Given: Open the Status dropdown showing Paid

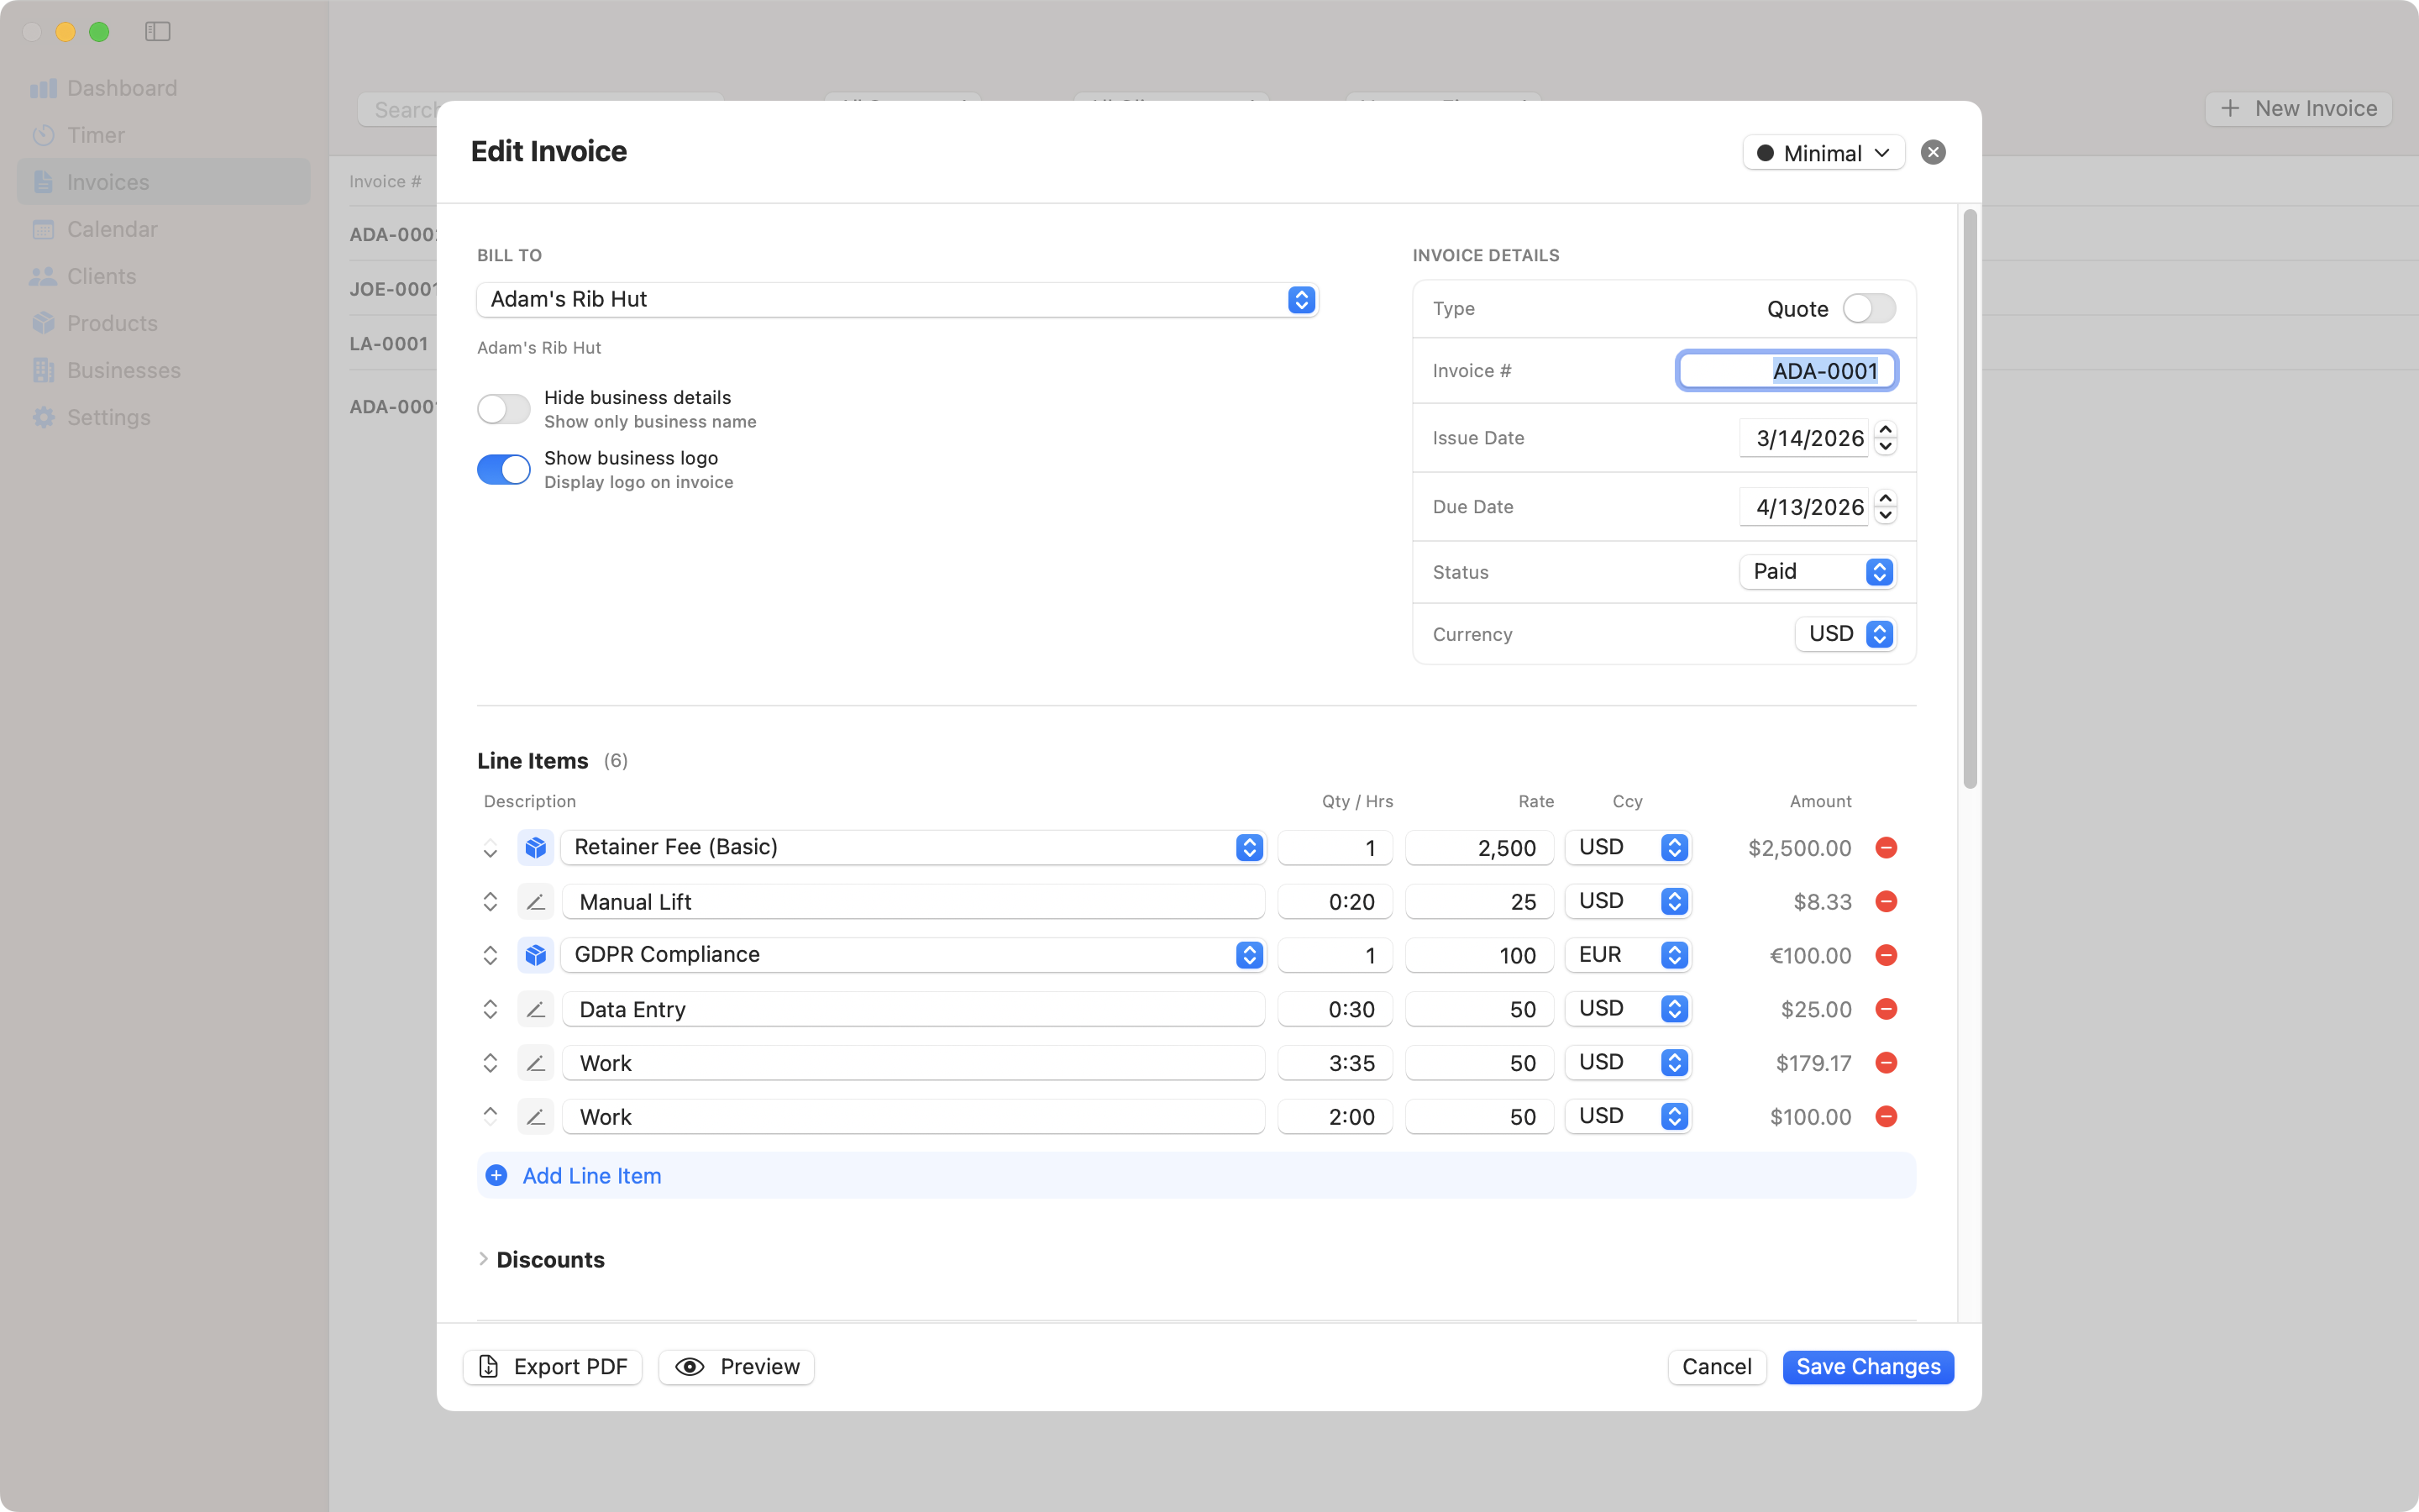Looking at the screenshot, I should 1818,572.
